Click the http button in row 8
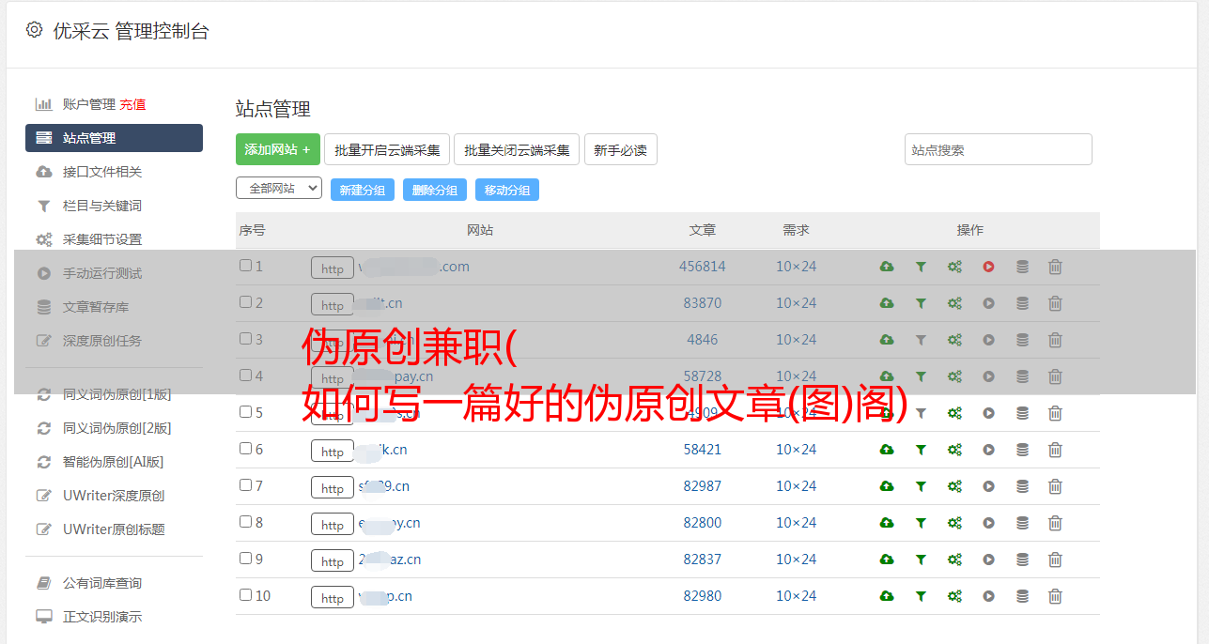This screenshot has height=644, width=1209. [x=333, y=524]
